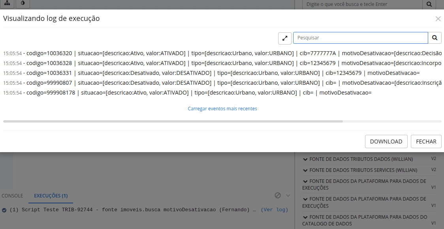Select the Execuções (1) tab
Image resolution: width=444 pixels, height=229 pixels.
pyautogui.click(x=51, y=195)
